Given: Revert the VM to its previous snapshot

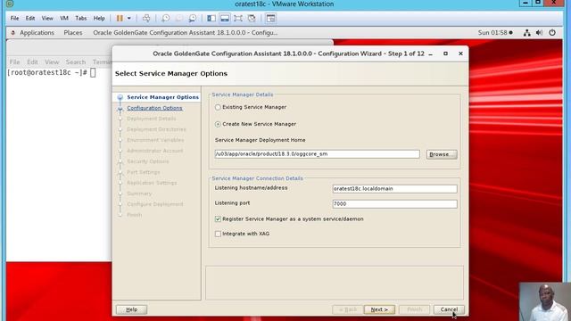Looking at the screenshot, I should pos(178,18).
